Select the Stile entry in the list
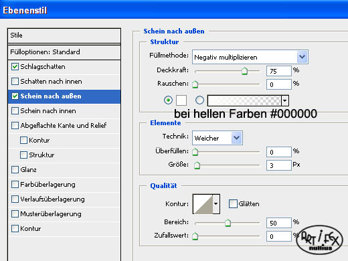This screenshot has height=261, width=348. 64,35
